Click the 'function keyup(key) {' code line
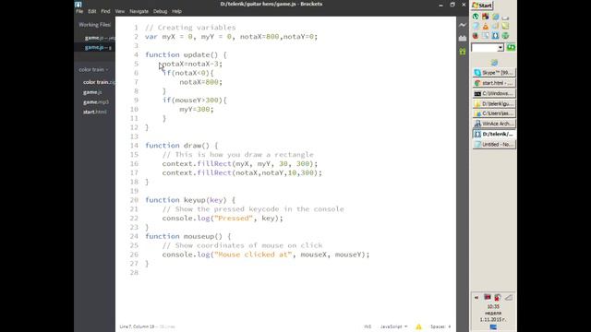Screen dimensions: 591x332 coord(190,200)
